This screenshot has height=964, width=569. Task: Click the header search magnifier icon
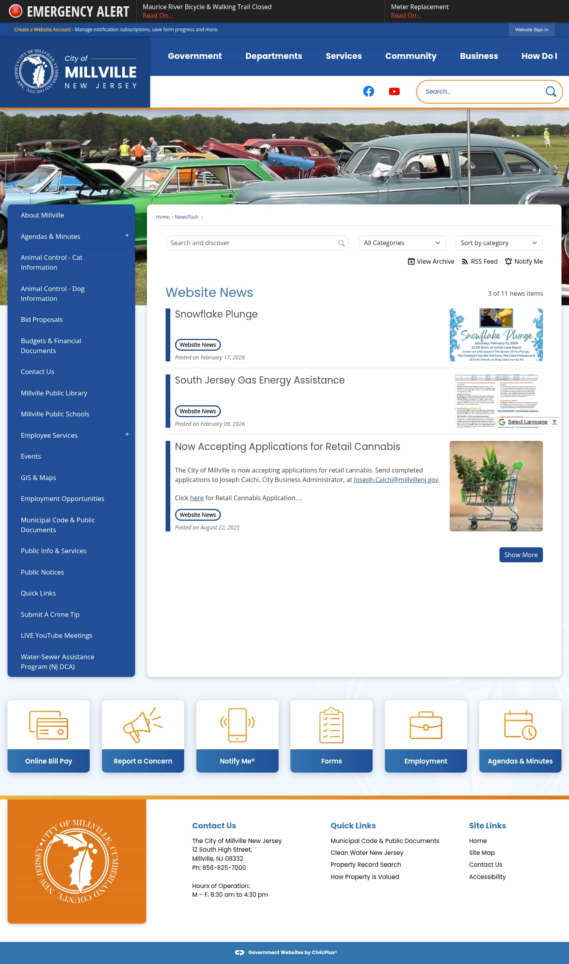[550, 92]
